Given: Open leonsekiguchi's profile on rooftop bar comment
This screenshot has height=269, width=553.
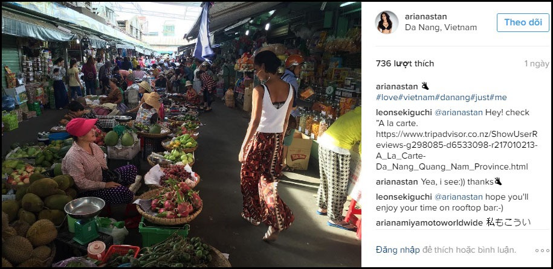Looking at the screenshot, I should click(x=404, y=197).
